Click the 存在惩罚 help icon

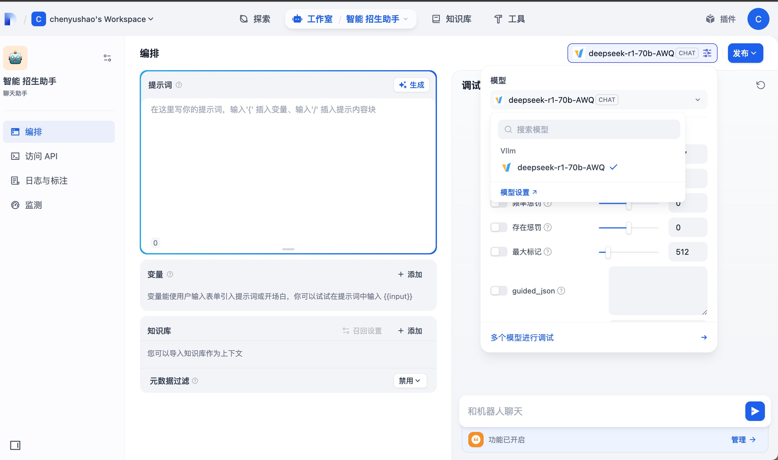tap(548, 227)
